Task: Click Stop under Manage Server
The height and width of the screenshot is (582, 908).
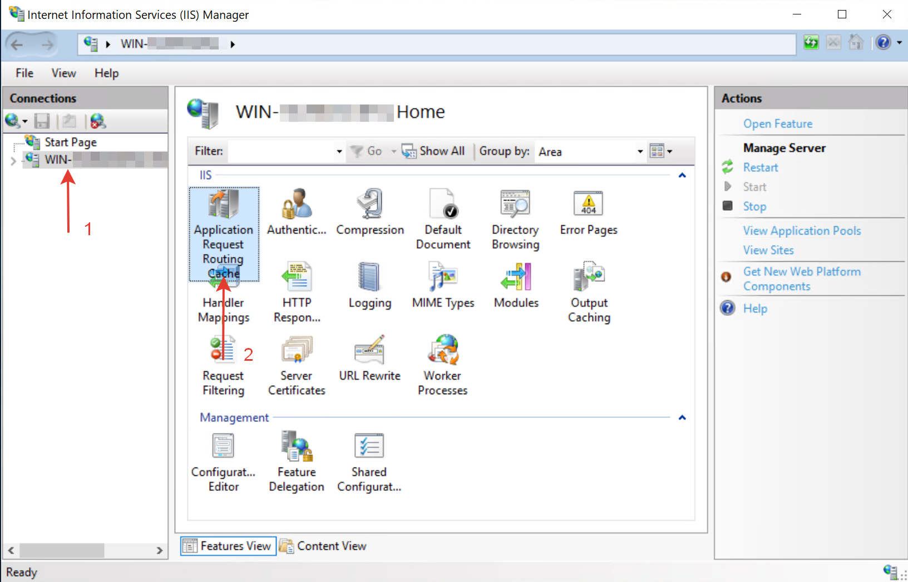Action: [x=754, y=206]
